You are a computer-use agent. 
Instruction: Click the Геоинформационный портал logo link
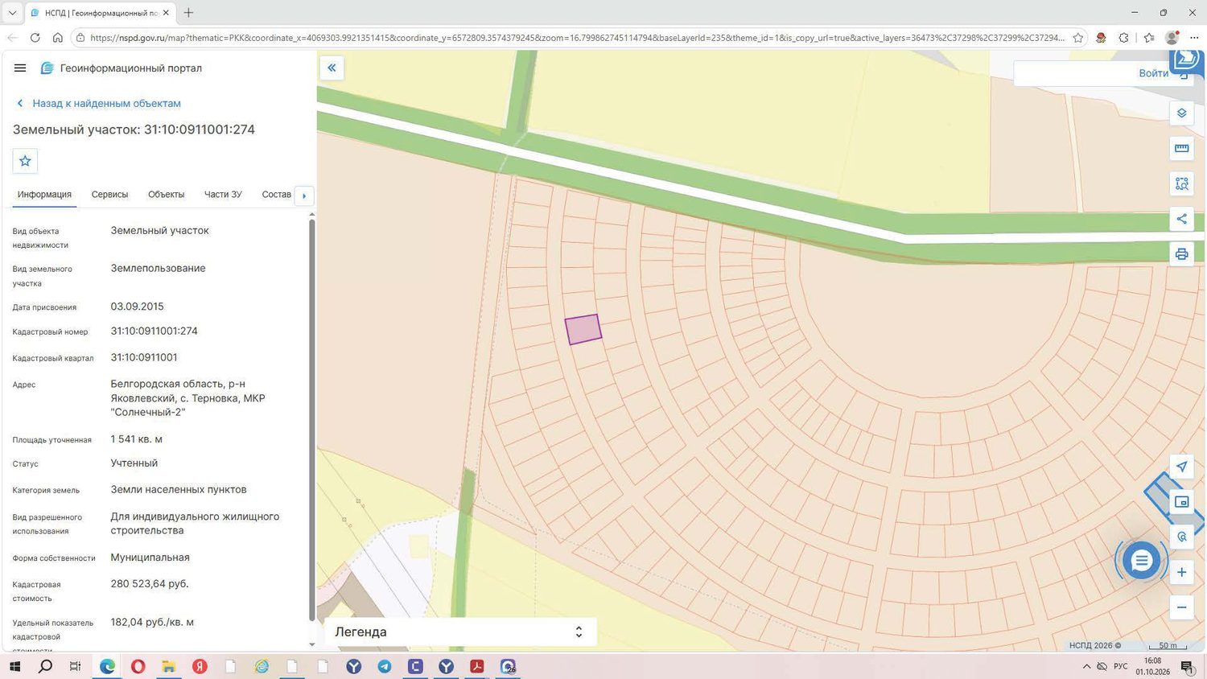click(122, 68)
